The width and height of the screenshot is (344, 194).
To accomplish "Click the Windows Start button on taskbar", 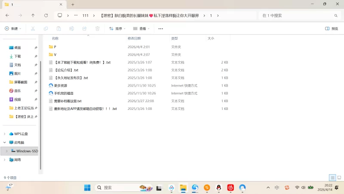I will [87, 188].
